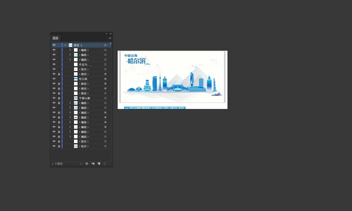Image resolution: width=352 pixels, height=211 pixels.
Task: Click the 哈尔滨 title on the artboard
Action: coord(137,61)
